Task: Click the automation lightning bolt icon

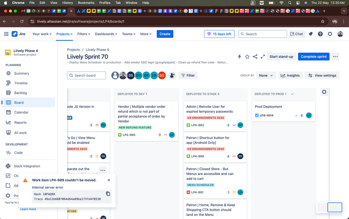Action: click(240, 57)
